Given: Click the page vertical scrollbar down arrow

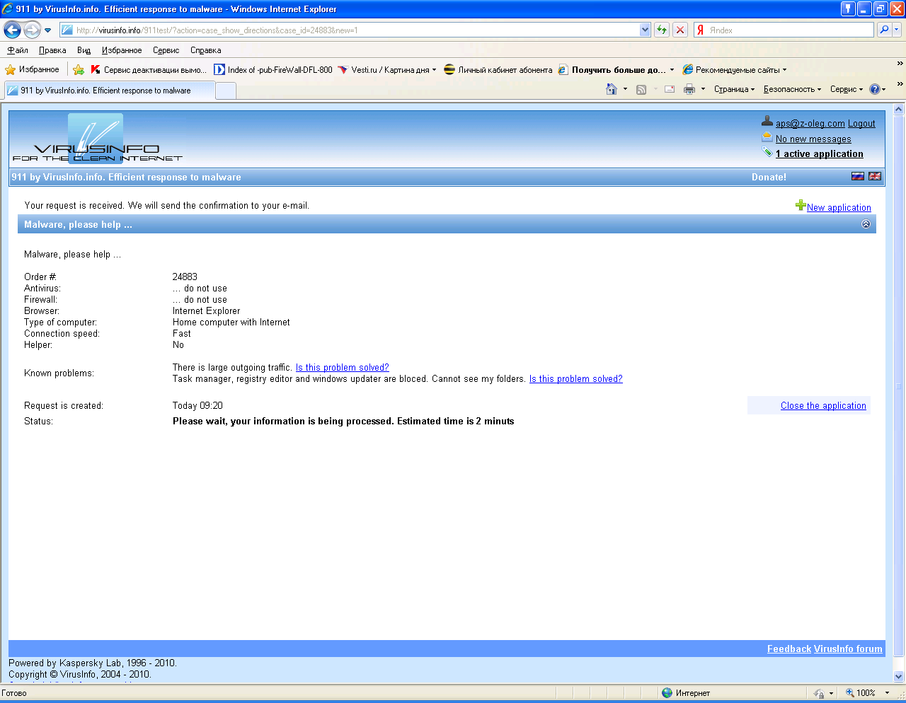Looking at the screenshot, I should pos(899,676).
